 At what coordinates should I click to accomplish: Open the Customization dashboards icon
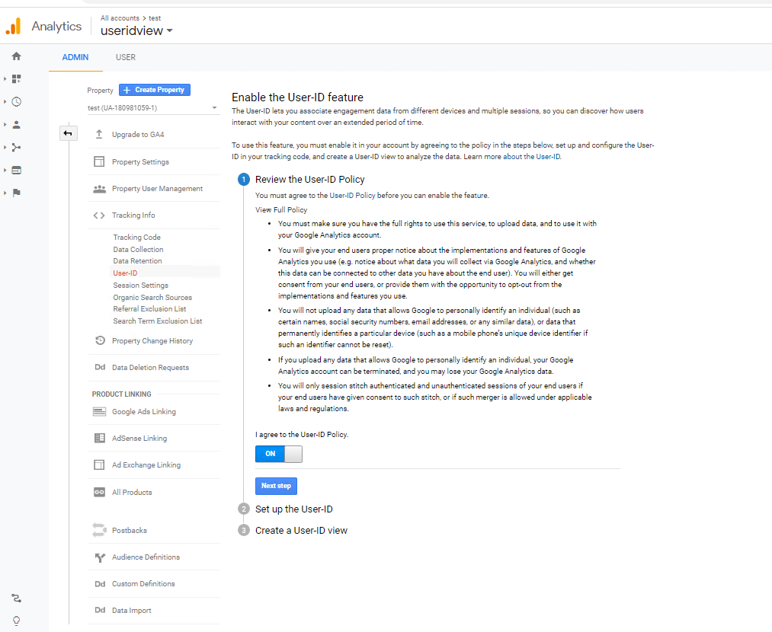[x=16, y=78]
